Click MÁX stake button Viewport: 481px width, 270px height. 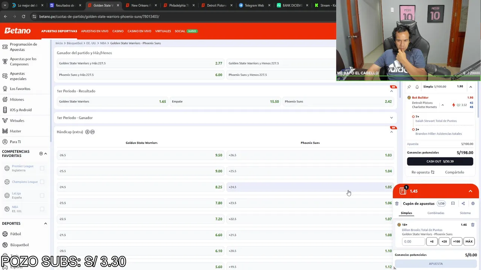[469, 241]
